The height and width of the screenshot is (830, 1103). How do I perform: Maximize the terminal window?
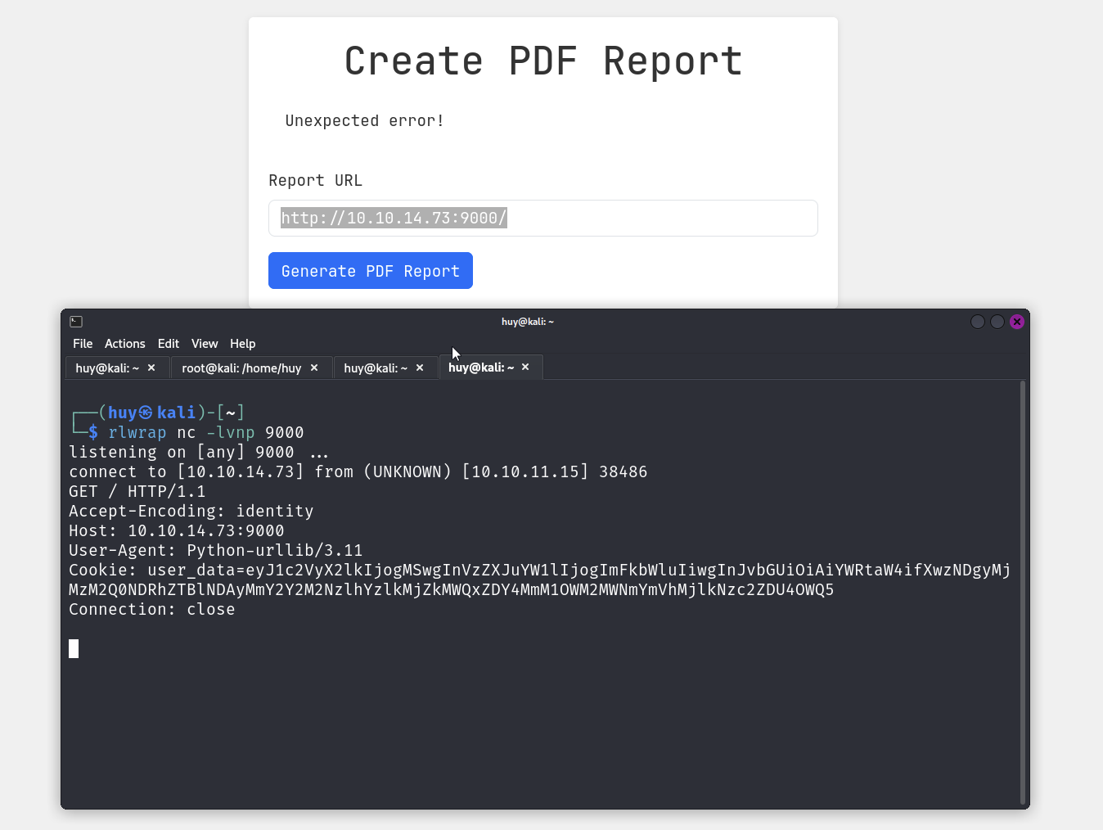pos(997,322)
